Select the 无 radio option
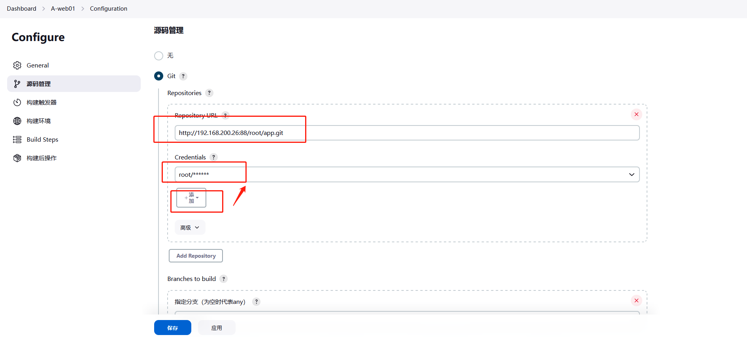Screen dimensions: 747x337 point(158,56)
